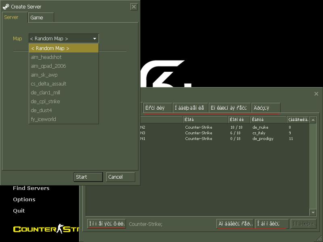
Task: Click the Steam icon in Create Server title bar
Action: pyautogui.click(x=6, y=7)
